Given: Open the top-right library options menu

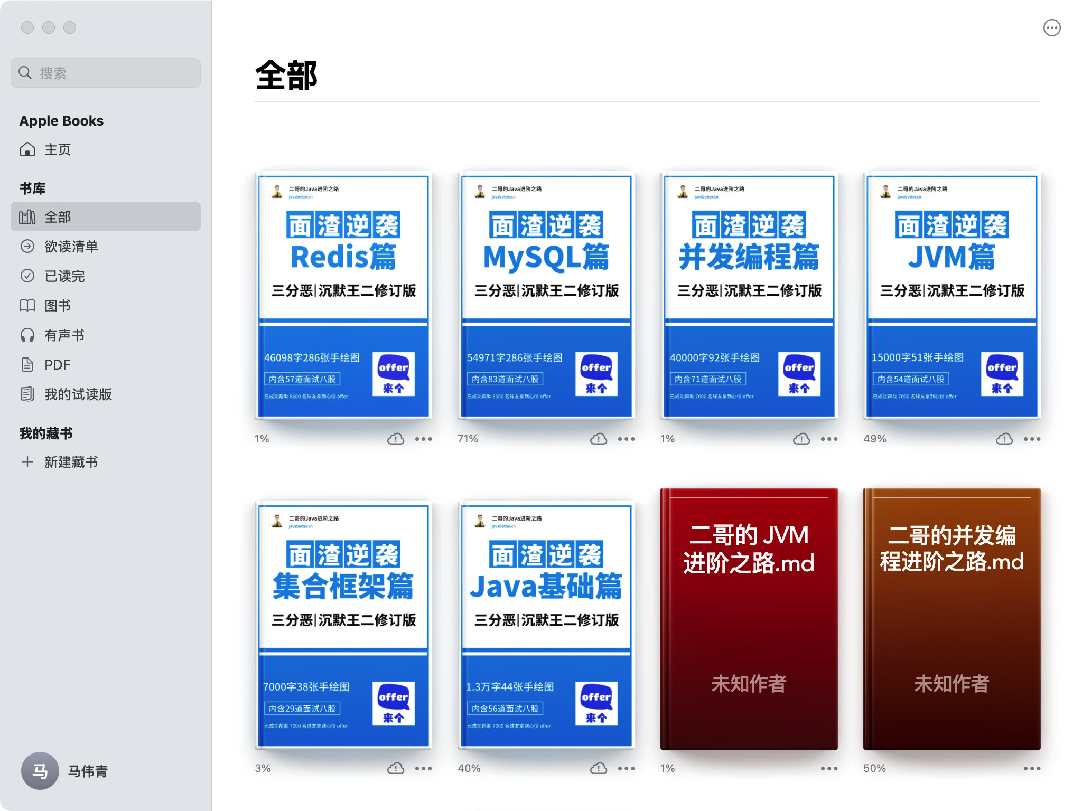Looking at the screenshot, I should click(1052, 27).
